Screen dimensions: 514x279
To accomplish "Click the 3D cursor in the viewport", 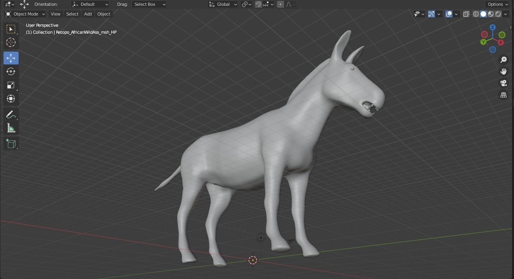I will coord(253,260).
